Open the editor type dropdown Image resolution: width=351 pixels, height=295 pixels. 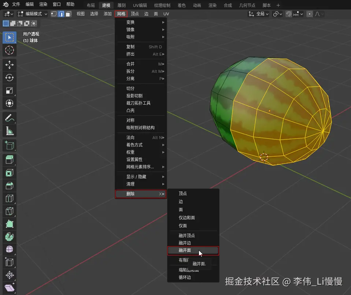(x=9, y=14)
